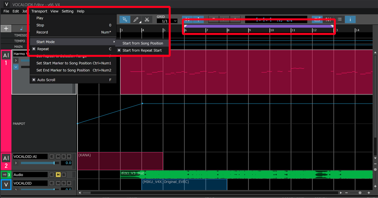Select the (KANA) part on track 2
This screenshot has height=198, width=378.
tap(120, 161)
